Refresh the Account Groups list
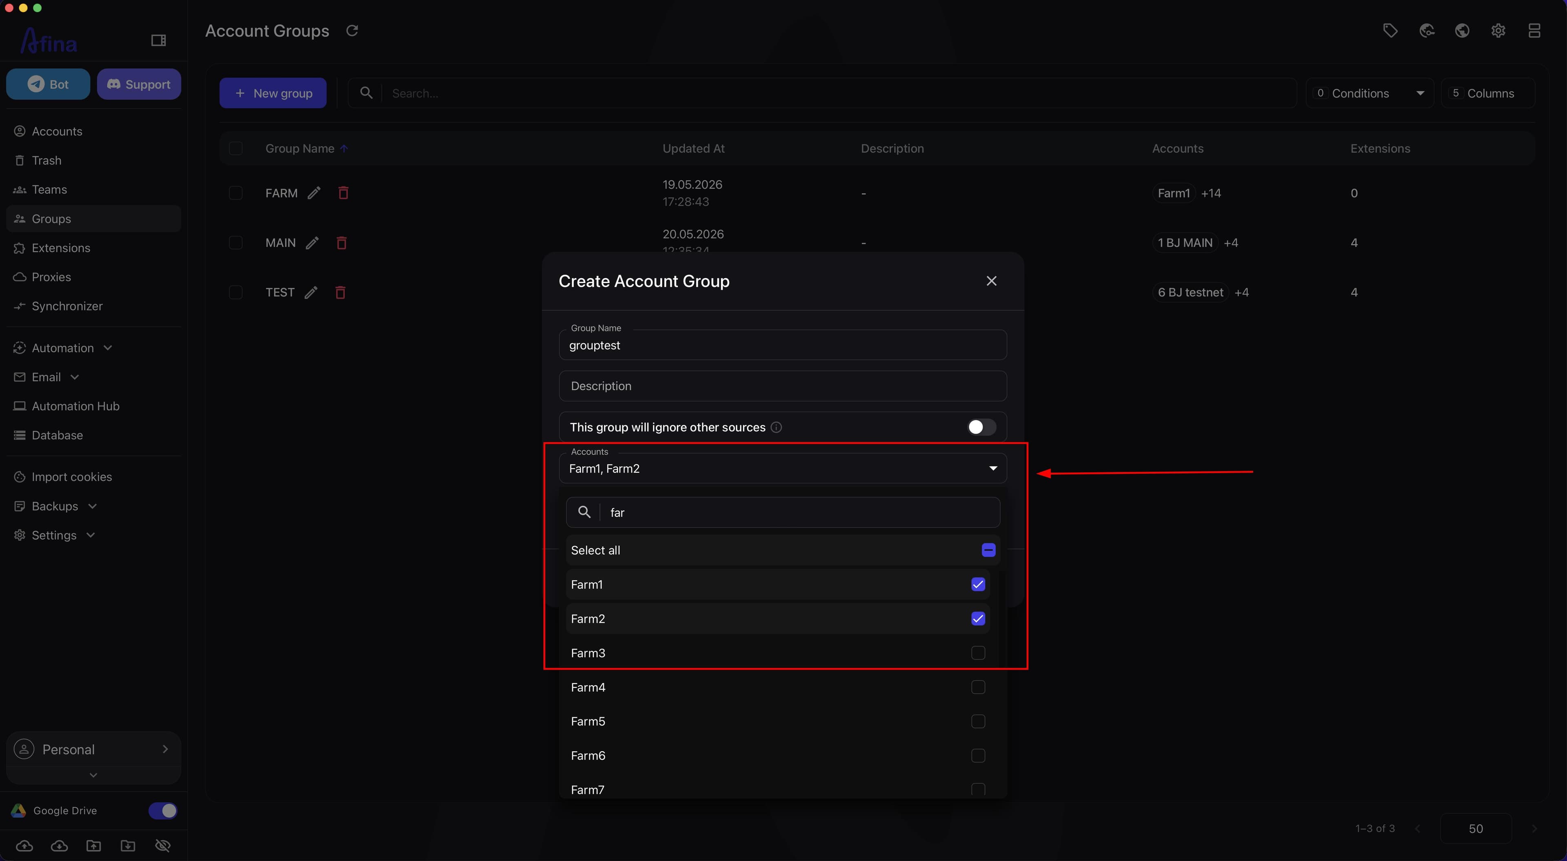The width and height of the screenshot is (1567, 861). [x=352, y=31]
